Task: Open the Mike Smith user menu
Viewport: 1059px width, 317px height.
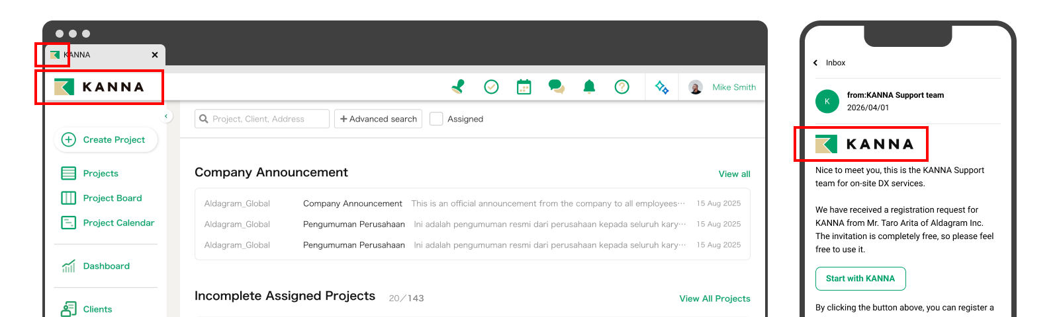Action: tap(723, 87)
